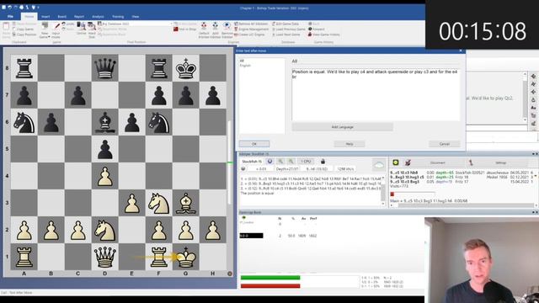Select LiveBook row 9...Bxg3 10.hxg3 c5
Image resolution: width=539 pixels, height=303 pixels.
(x=461, y=177)
